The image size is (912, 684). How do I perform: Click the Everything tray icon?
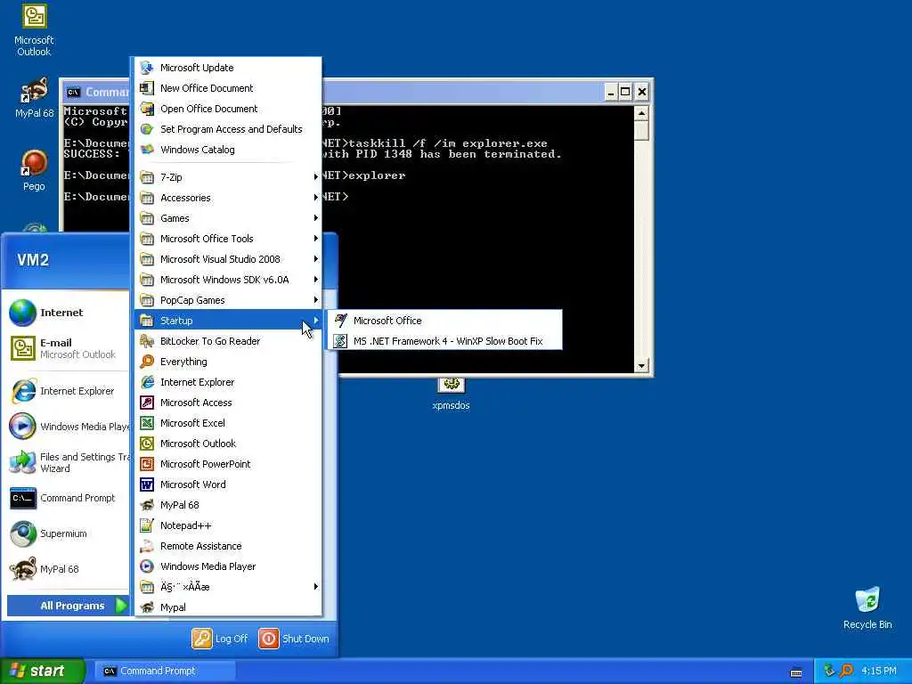point(846,671)
